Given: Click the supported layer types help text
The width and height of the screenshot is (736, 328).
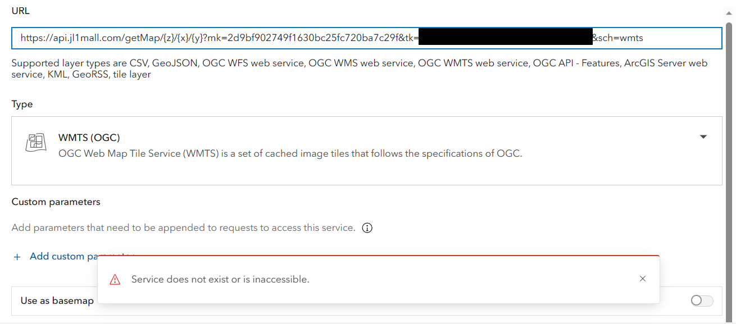Looking at the screenshot, I should coord(360,69).
